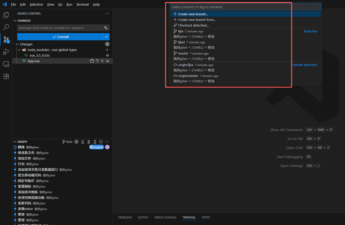Fetch from remote in Graph panel toolbar
345x225 pixels.
(x=82, y=142)
